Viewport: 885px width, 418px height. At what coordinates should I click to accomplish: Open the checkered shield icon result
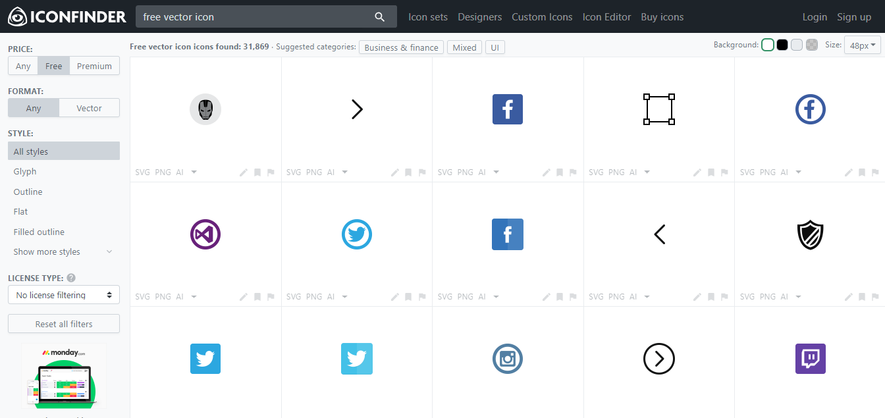[810, 234]
